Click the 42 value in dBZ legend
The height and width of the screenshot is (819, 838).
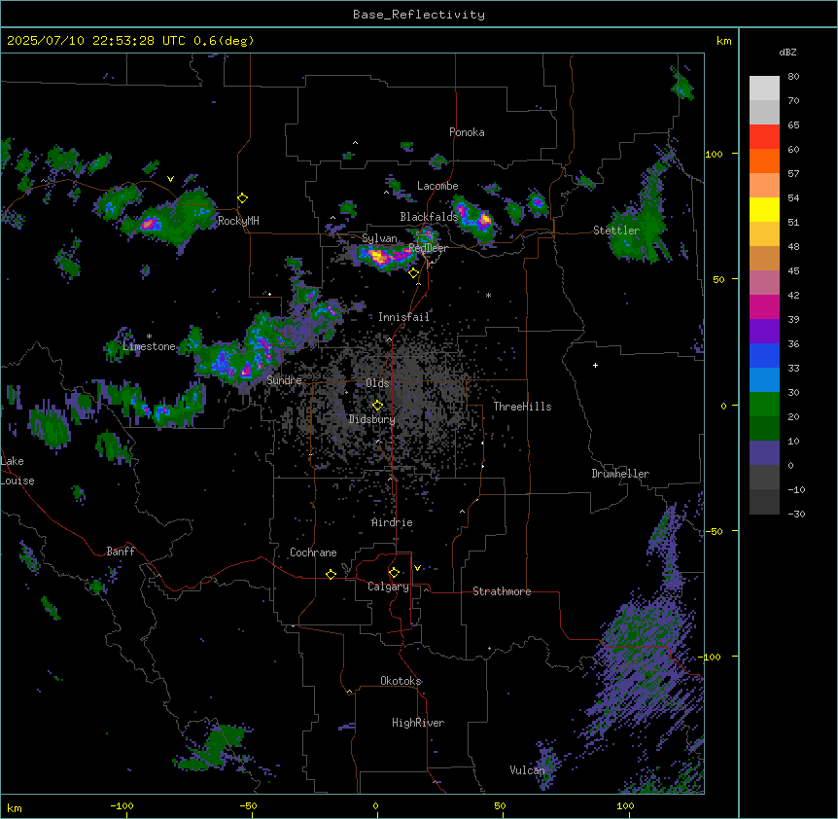[x=793, y=295]
